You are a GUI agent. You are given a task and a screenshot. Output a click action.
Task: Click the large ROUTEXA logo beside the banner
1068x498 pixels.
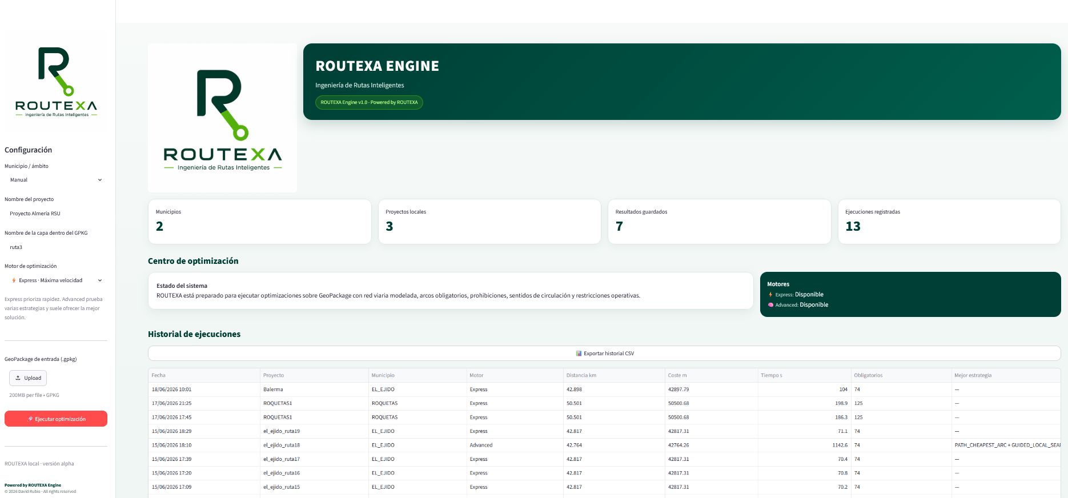pos(222,118)
